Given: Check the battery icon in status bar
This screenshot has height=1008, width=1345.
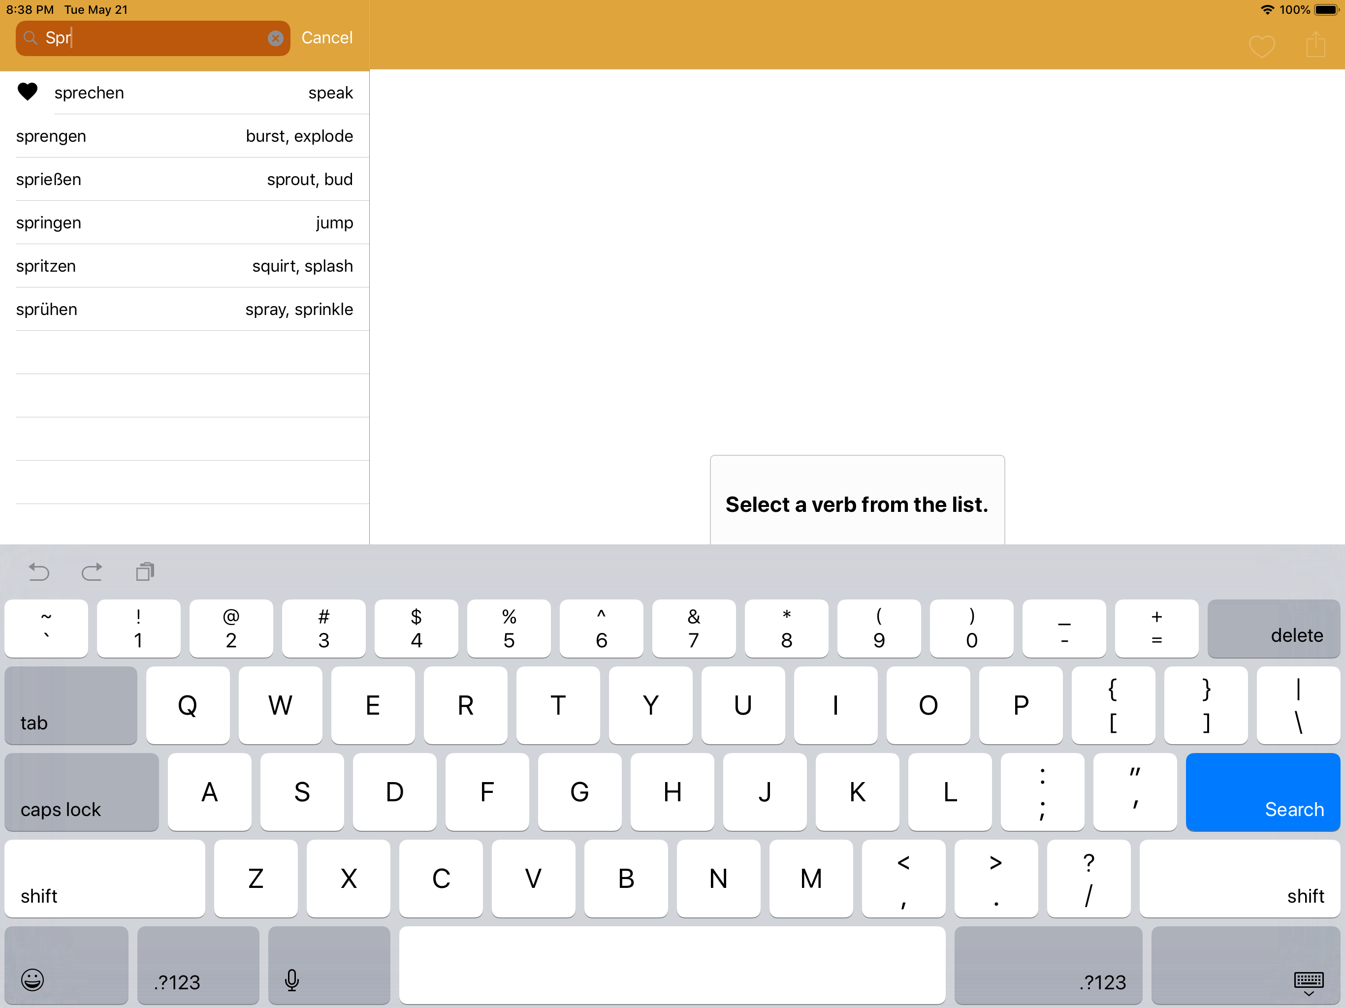Looking at the screenshot, I should (x=1326, y=10).
